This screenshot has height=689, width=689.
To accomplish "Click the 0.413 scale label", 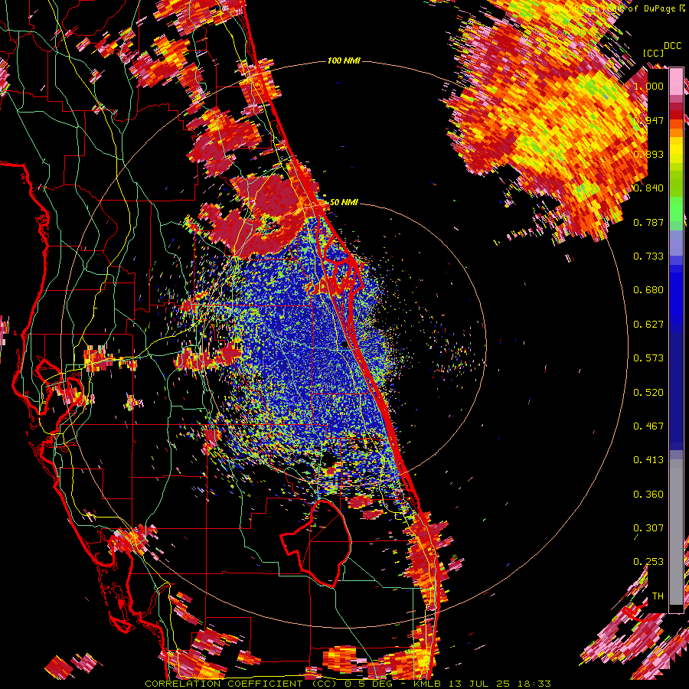I will click(648, 460).
